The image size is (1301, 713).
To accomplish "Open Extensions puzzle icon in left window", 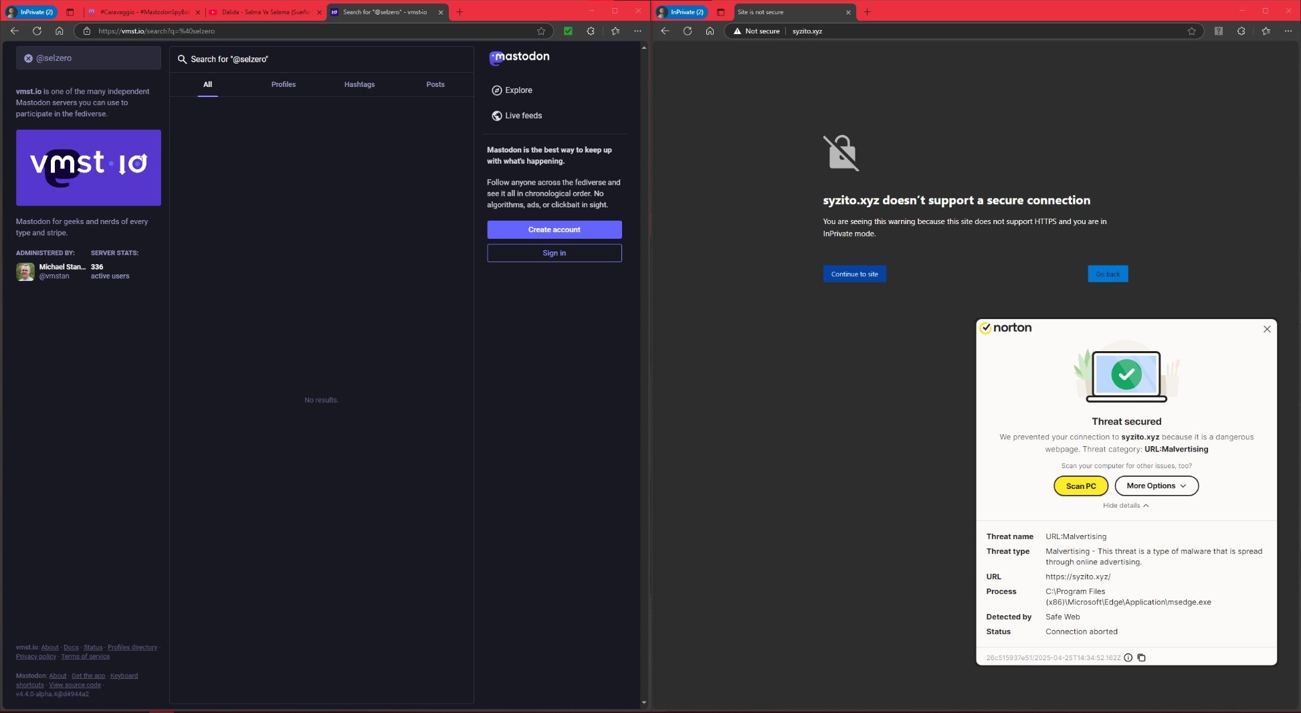I will click(590, 31).
